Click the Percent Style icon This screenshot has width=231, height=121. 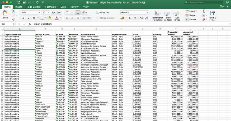(130, 18)
